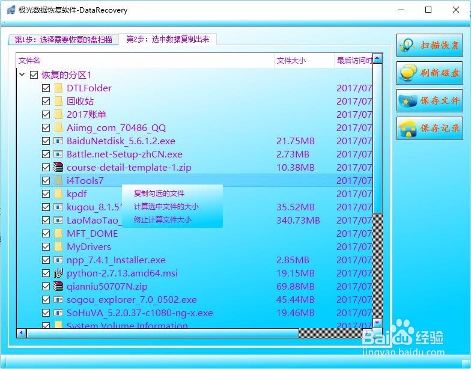Select the SoHuVA_5.2.0.37-c1080-ng-x.exe file name
The width and height of the screenshot is (471, 369).
pyautogui.click(x=139, y=313)
